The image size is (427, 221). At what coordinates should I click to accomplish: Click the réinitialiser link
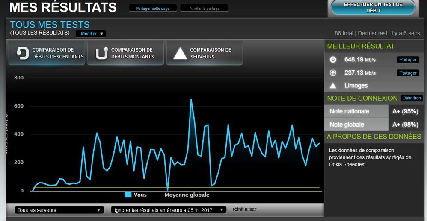244,209
